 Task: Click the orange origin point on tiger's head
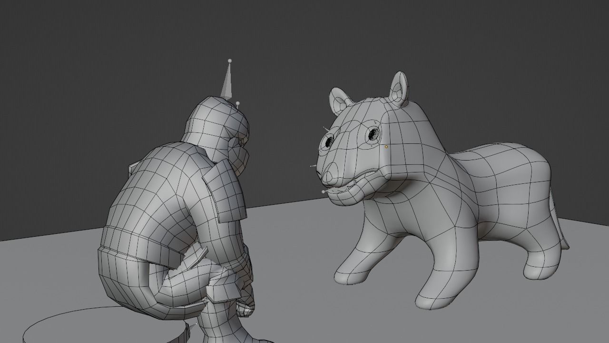pyautogui.click(x=386, y=147)
